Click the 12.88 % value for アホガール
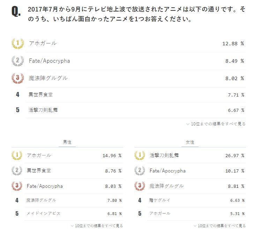This screenshot has width=253, height=238. [x=233, y=44]
